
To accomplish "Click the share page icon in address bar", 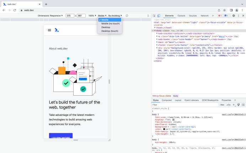I will pos(219,10).
